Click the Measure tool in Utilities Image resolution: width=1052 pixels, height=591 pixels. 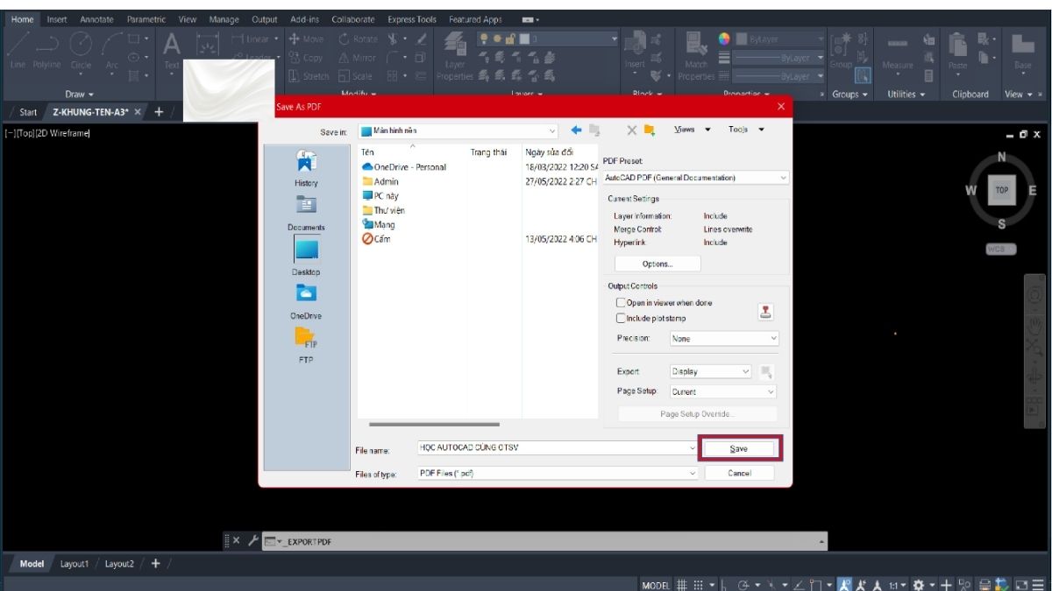[x=897, y=53]
